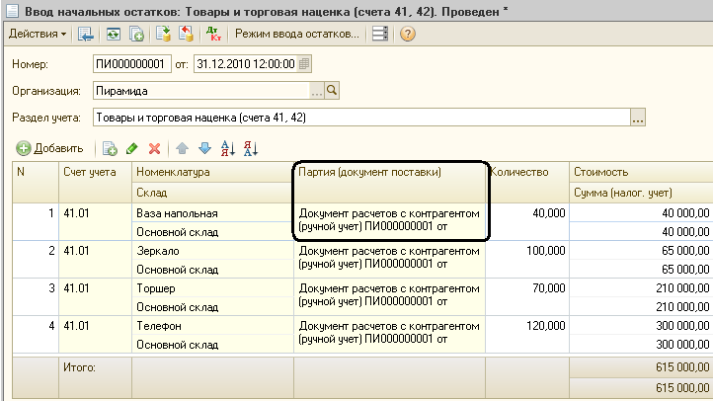
Task: Delete row with red X icon
Action: point(154,148)
